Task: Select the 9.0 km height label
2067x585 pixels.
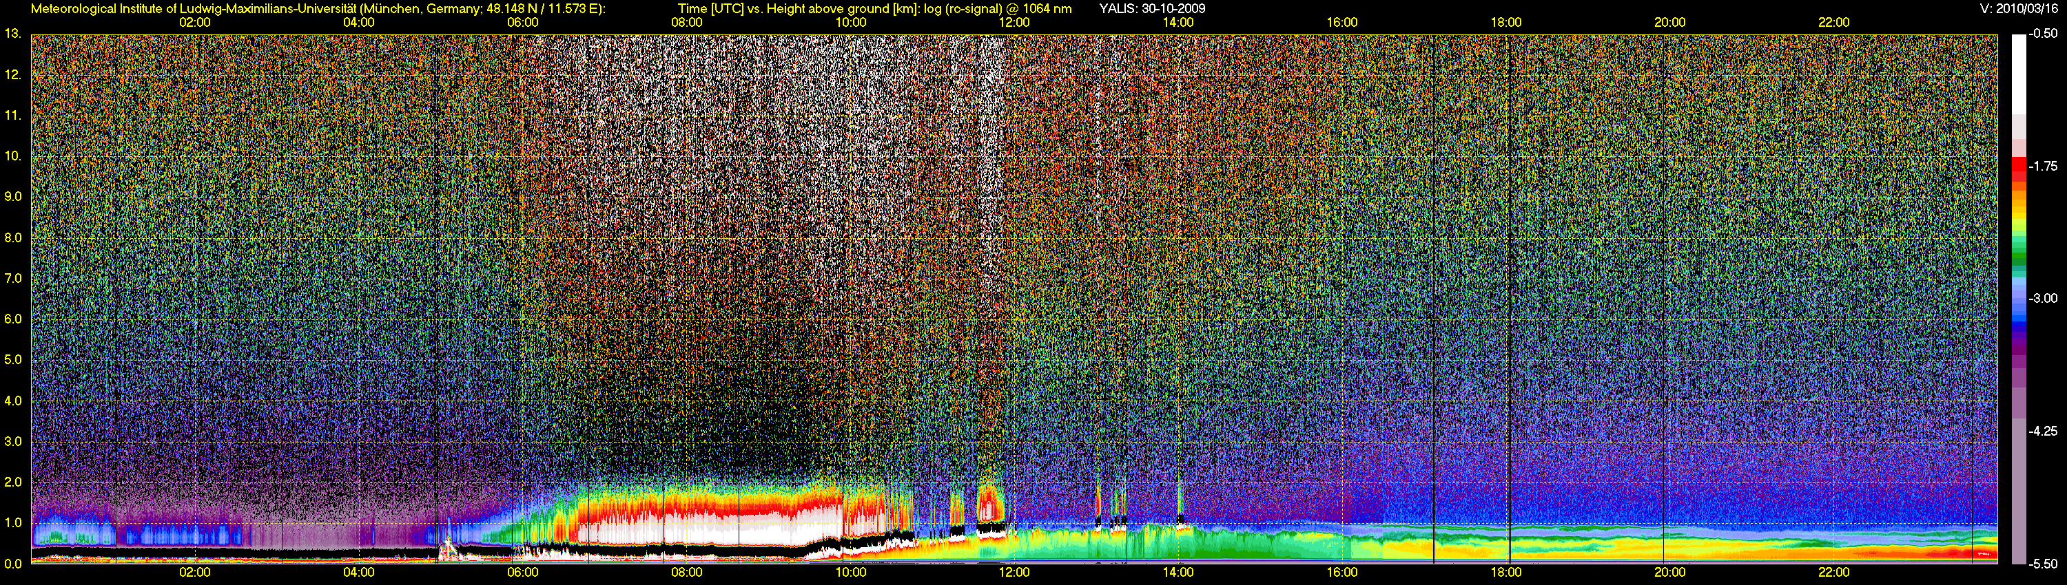Action: coord(13,197)
